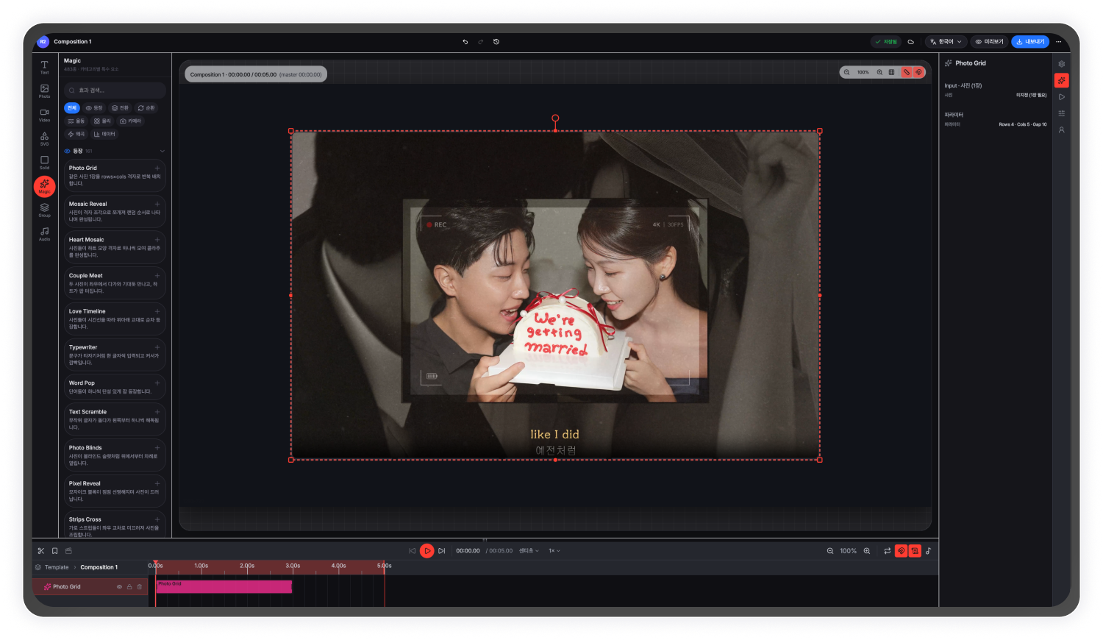This screenshot has height=640, width=1103.
Task: Click the scissors split icon above timeline
Action: click(x=40, y=550)
